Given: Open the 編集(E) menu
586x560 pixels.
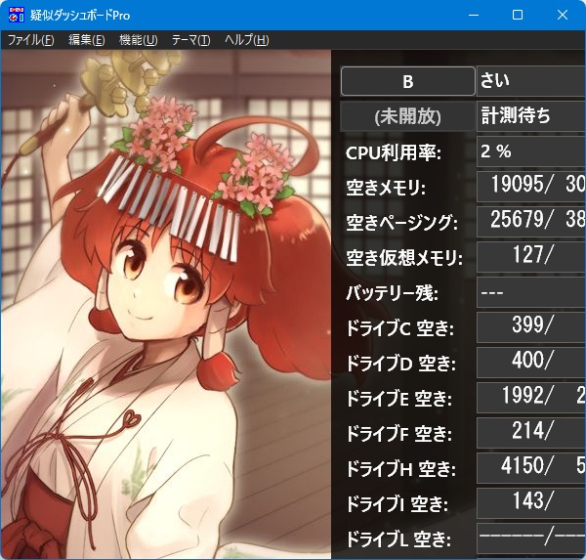Looking at the screenshot, I should (x=86, y=40).
